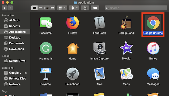
Task: Eject the Google... volume
Action: (26, 73)
